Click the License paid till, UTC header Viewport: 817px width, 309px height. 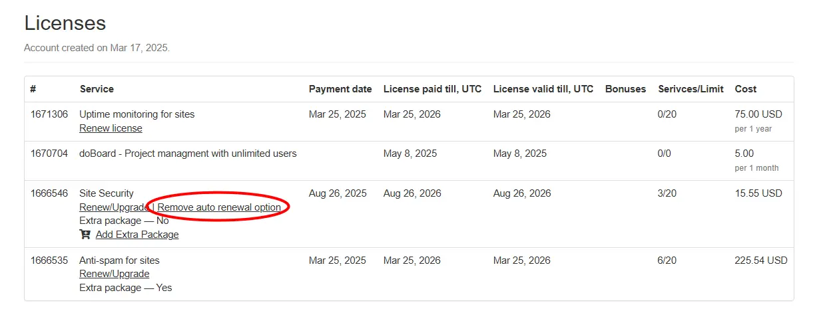(432, 89)
